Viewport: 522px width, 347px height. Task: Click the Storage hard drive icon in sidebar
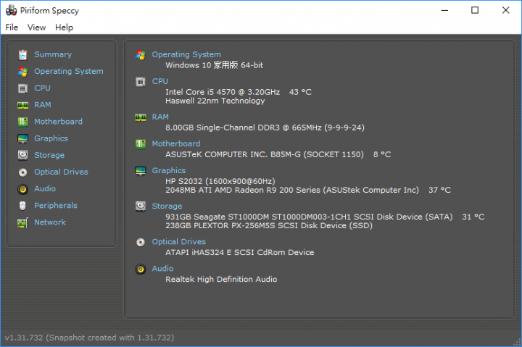[22, 155]
